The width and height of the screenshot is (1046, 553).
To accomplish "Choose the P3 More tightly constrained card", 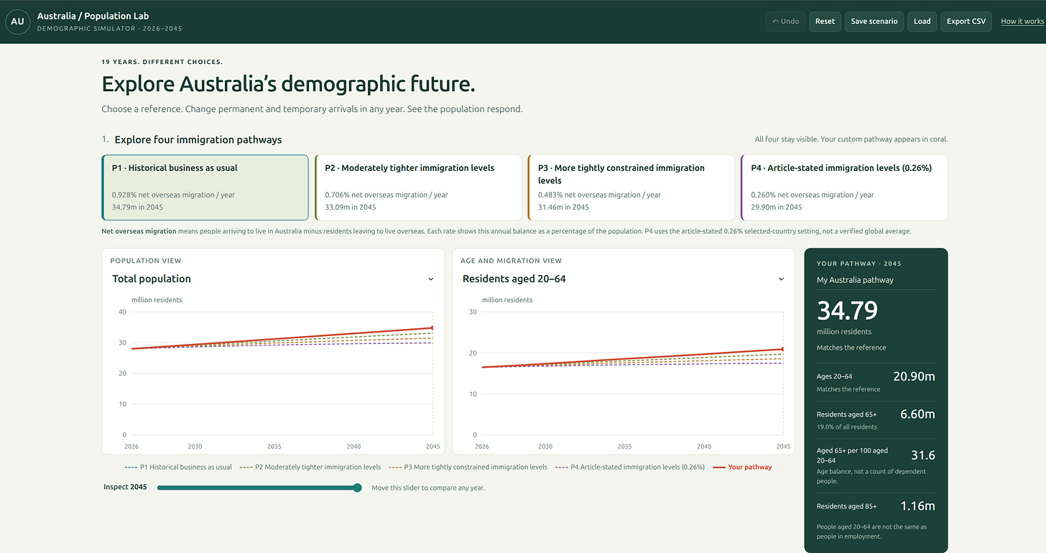I will (631, 187).
